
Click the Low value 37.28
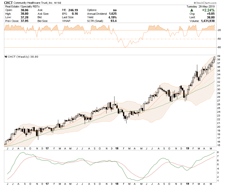(x=24, y=17)
